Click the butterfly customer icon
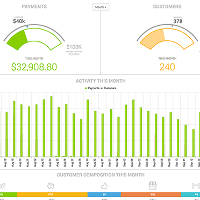The image size is (200, 200). point(2,185)
